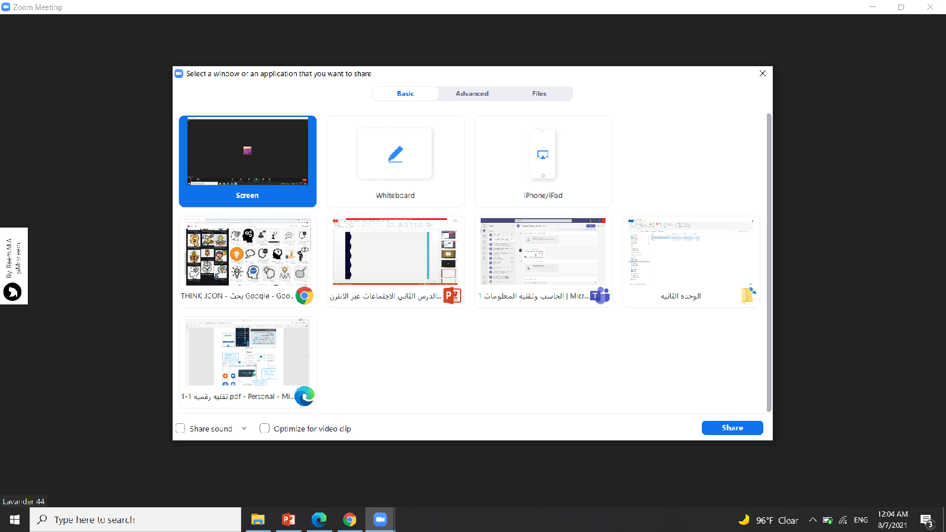Show hidden system tray icons
Image resolution: width=946 pixels, height=532 pixels.
click(813, 520)
